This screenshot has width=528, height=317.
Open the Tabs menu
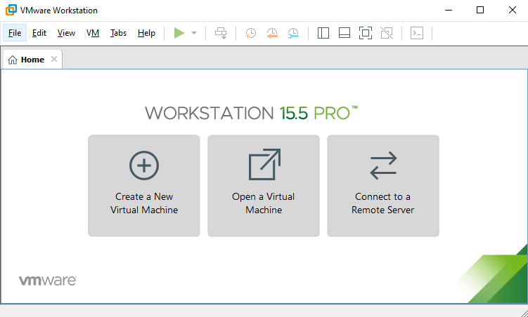tap(118, 33)
